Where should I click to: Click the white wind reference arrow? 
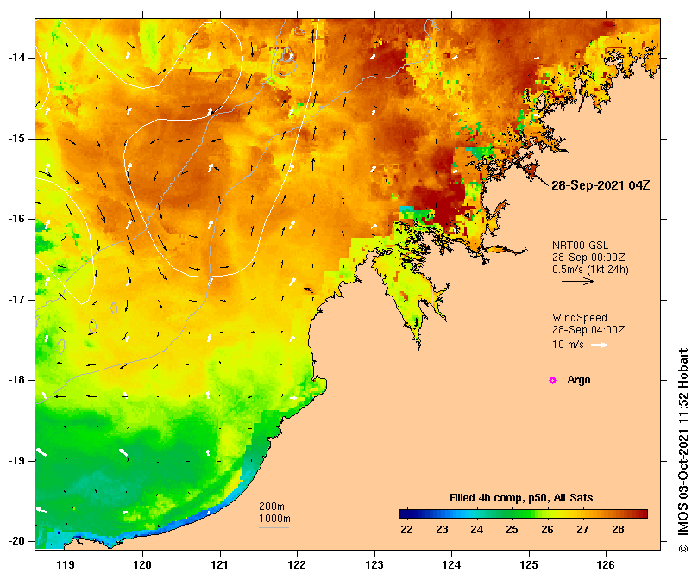(x=599, y=345)
